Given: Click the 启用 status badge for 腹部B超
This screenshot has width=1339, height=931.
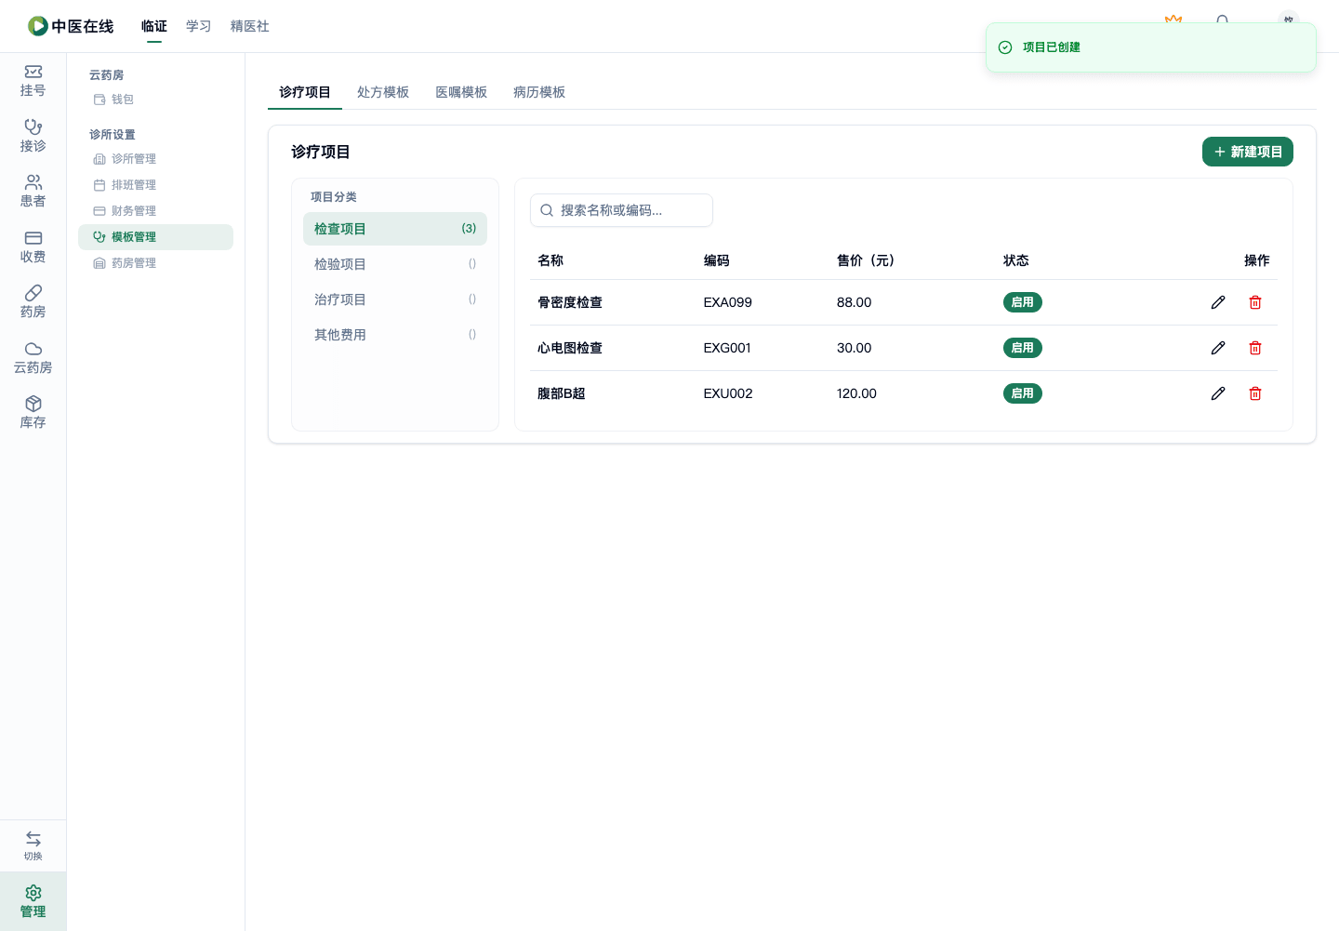Looking at the screenshot, I should click(x=1023, y=393).
